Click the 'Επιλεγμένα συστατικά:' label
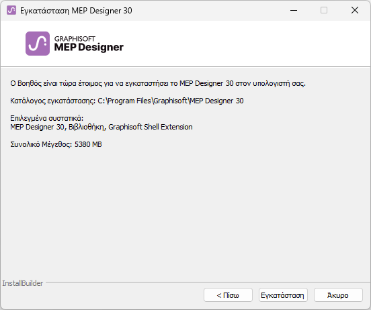The height and width of the screenshot is (310, 371). 47,118
